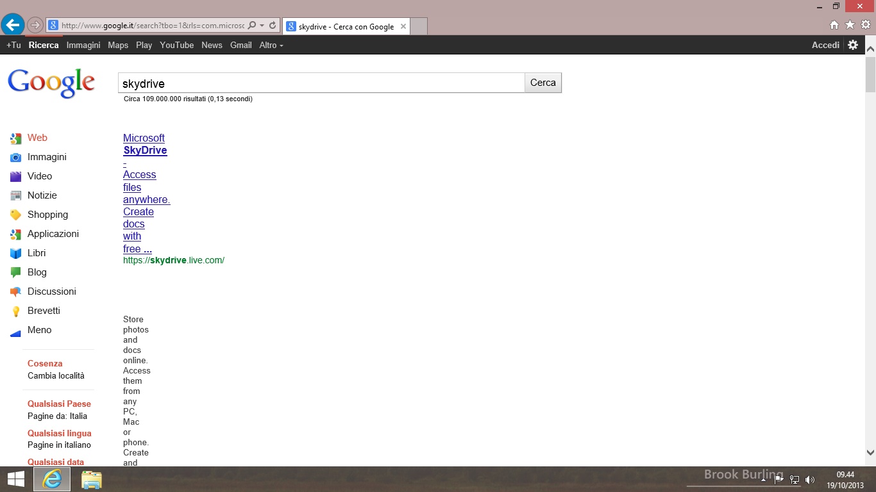Viewport: 876px width, 492px height.
Task: Click Video text in search sidebar
Action: (x=40, y=176)
